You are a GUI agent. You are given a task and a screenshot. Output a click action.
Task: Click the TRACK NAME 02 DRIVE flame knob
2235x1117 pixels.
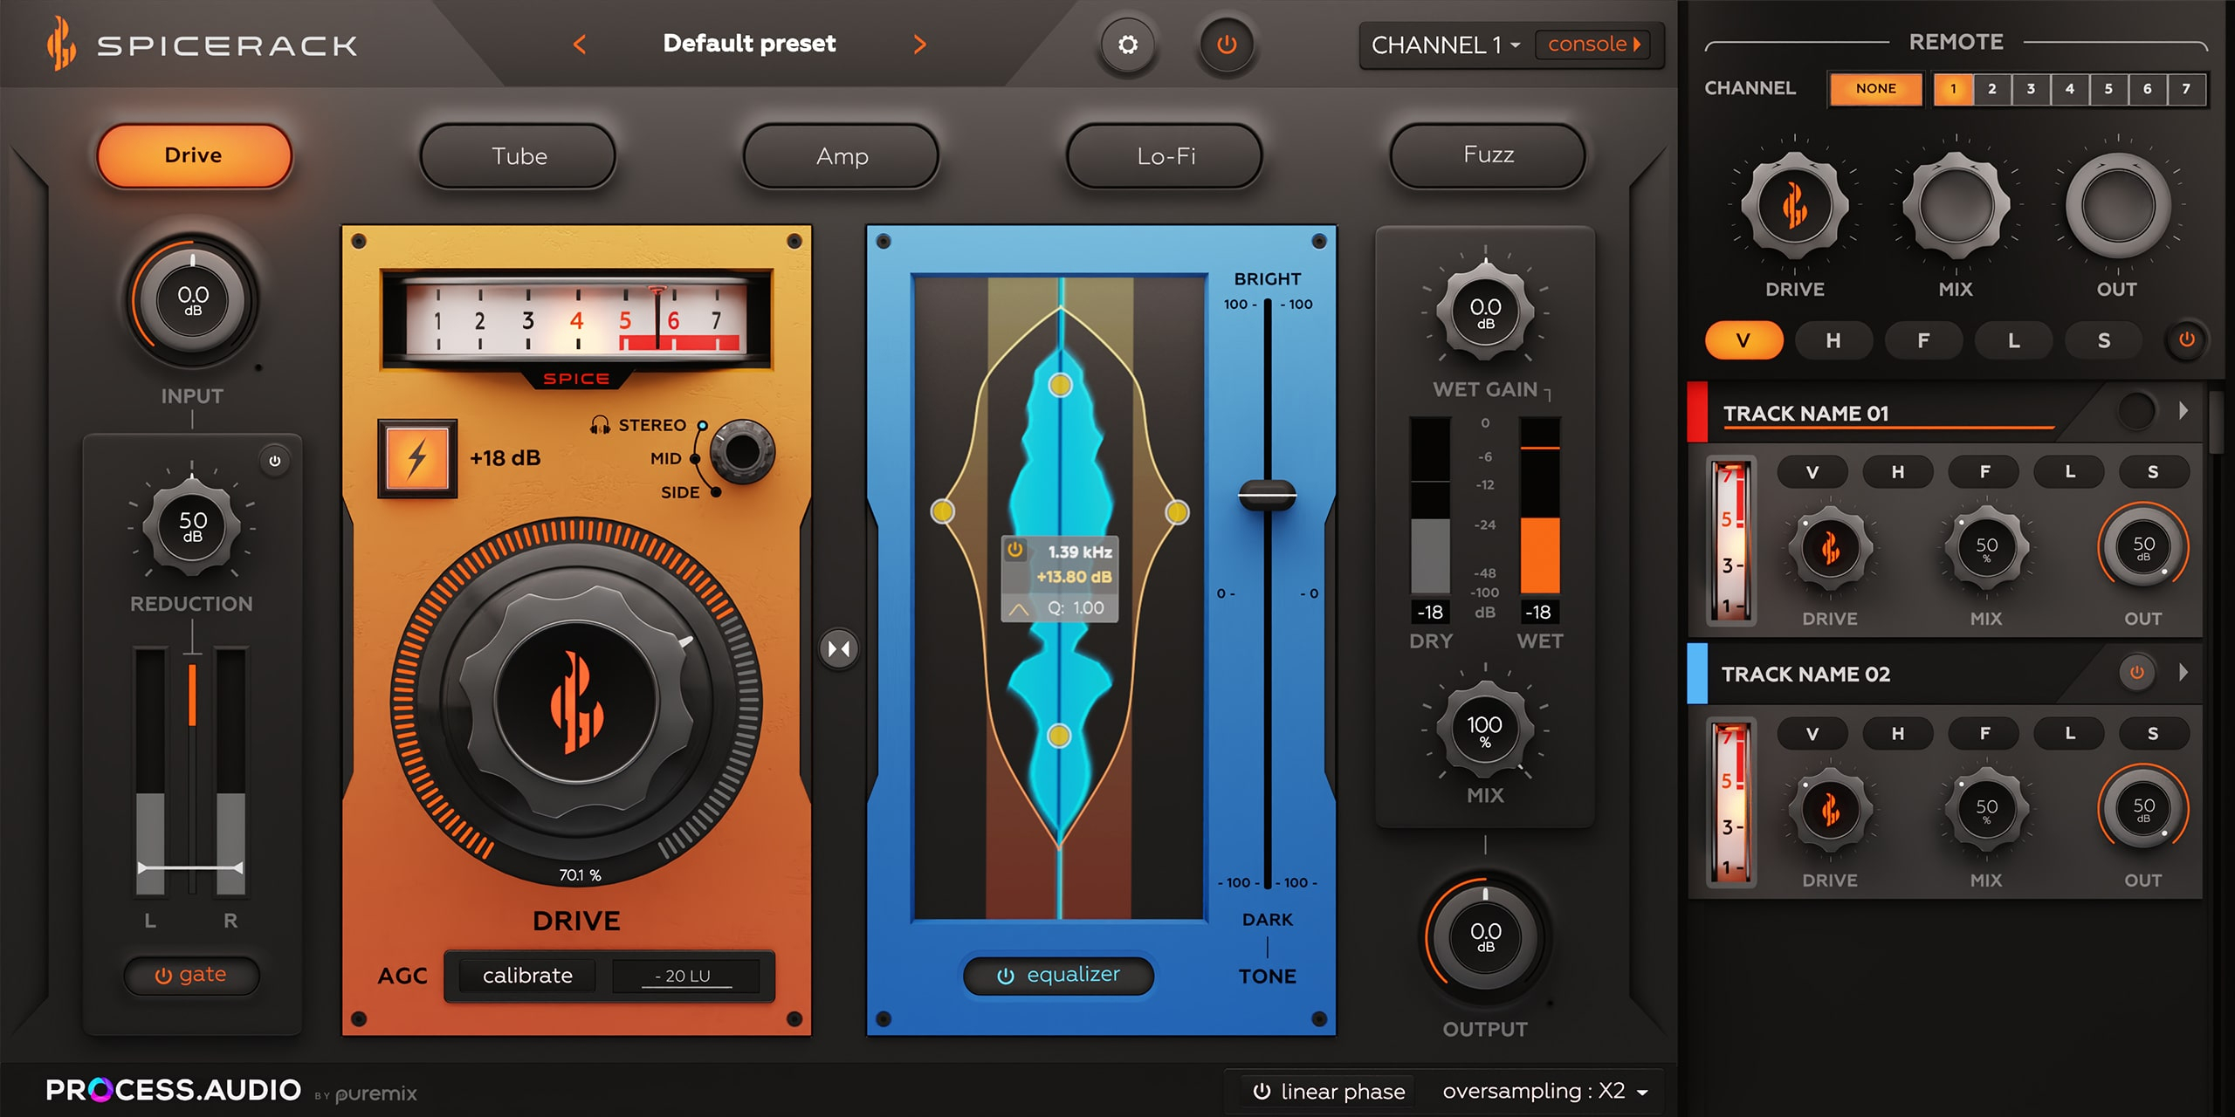[1830, 810]
